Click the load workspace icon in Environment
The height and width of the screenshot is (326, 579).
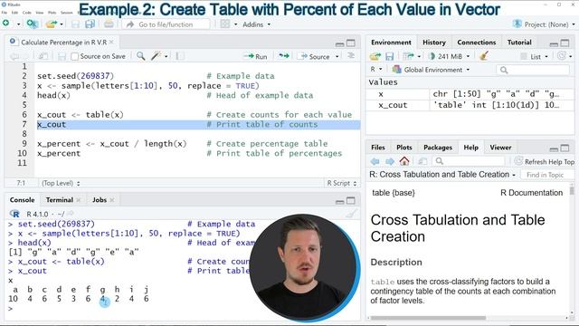tap(375, 56)
